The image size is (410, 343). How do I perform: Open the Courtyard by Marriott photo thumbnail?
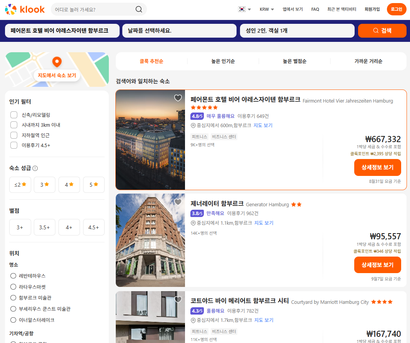[150, 317]
